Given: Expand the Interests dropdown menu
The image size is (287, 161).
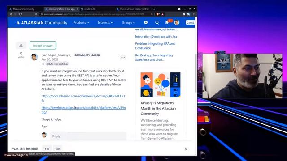Looking at the screenshot, I should (105, 23).
